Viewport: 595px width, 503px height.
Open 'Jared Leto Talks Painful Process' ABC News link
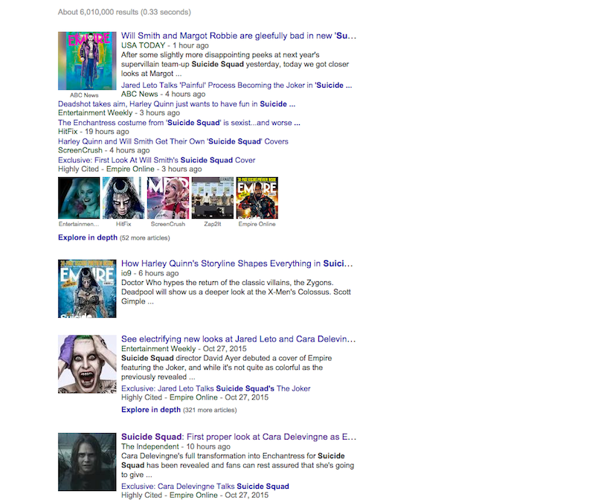coord(237,85)
